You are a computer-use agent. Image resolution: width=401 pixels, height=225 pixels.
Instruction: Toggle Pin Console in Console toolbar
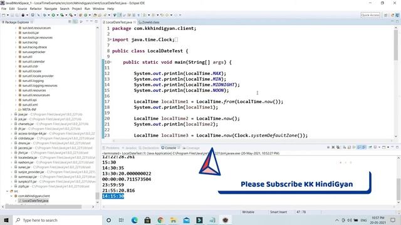370,147
